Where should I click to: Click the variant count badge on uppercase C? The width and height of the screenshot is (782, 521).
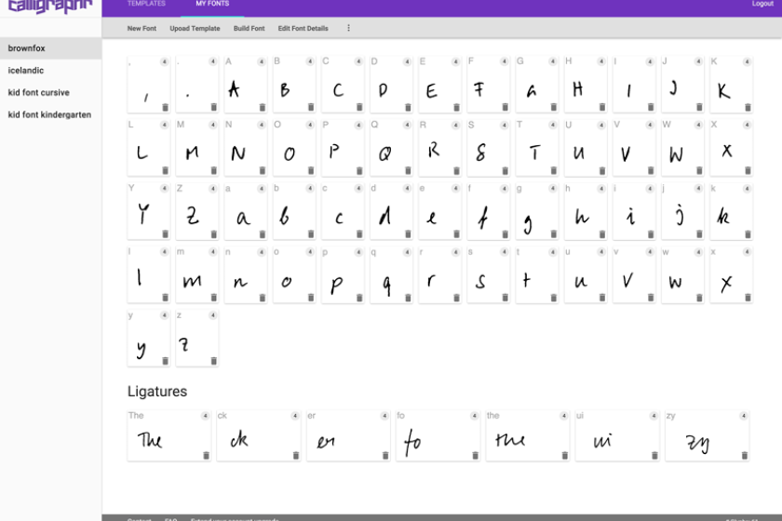point(358,61)
